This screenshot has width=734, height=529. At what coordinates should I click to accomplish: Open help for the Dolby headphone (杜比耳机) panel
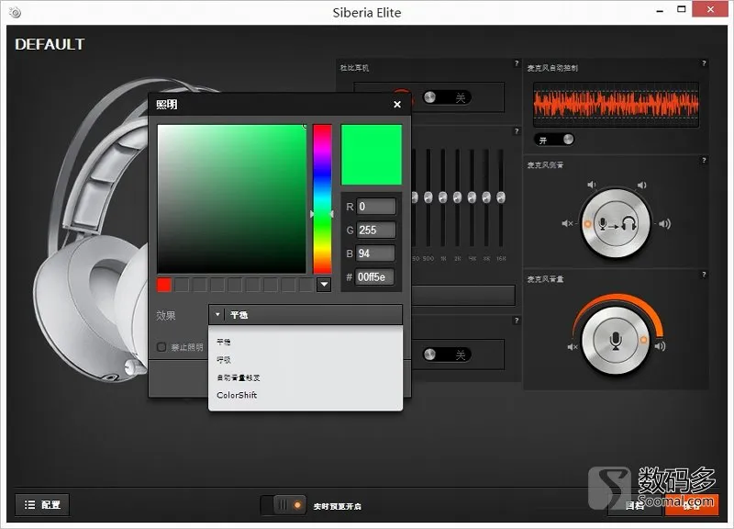click(517, 63)
